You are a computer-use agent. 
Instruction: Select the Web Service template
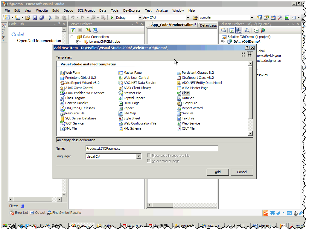[x=188, y=123]
